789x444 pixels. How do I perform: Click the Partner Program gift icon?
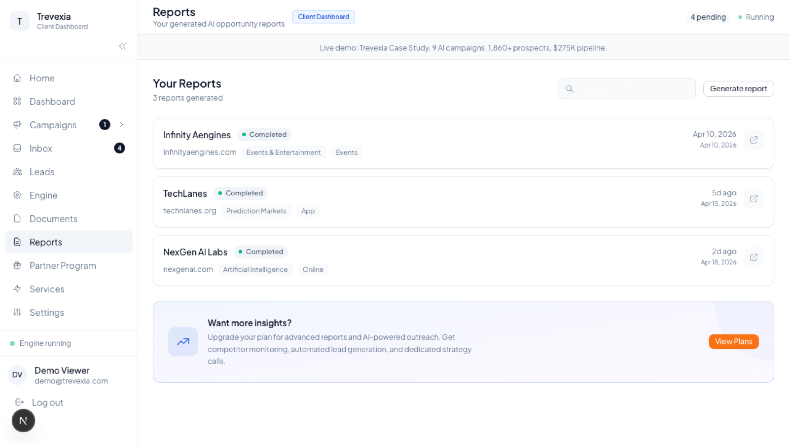coord(17,265)
